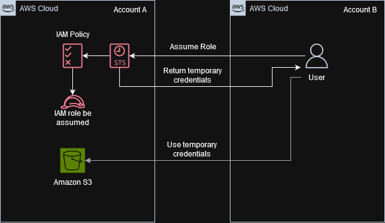Image resolution: width=385 pixels, height=223 pixels.
Task: Select the Amazon S3 bucket icon
Action: coord(73,160)
